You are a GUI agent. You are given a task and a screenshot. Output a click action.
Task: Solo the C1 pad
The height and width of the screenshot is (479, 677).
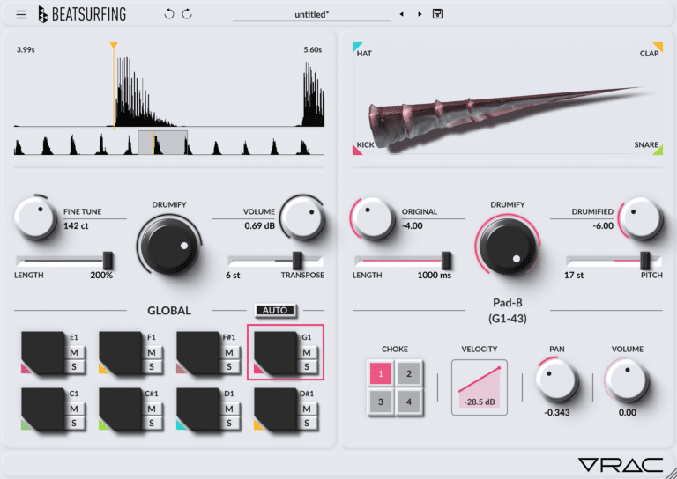click(x=74, y=423)
